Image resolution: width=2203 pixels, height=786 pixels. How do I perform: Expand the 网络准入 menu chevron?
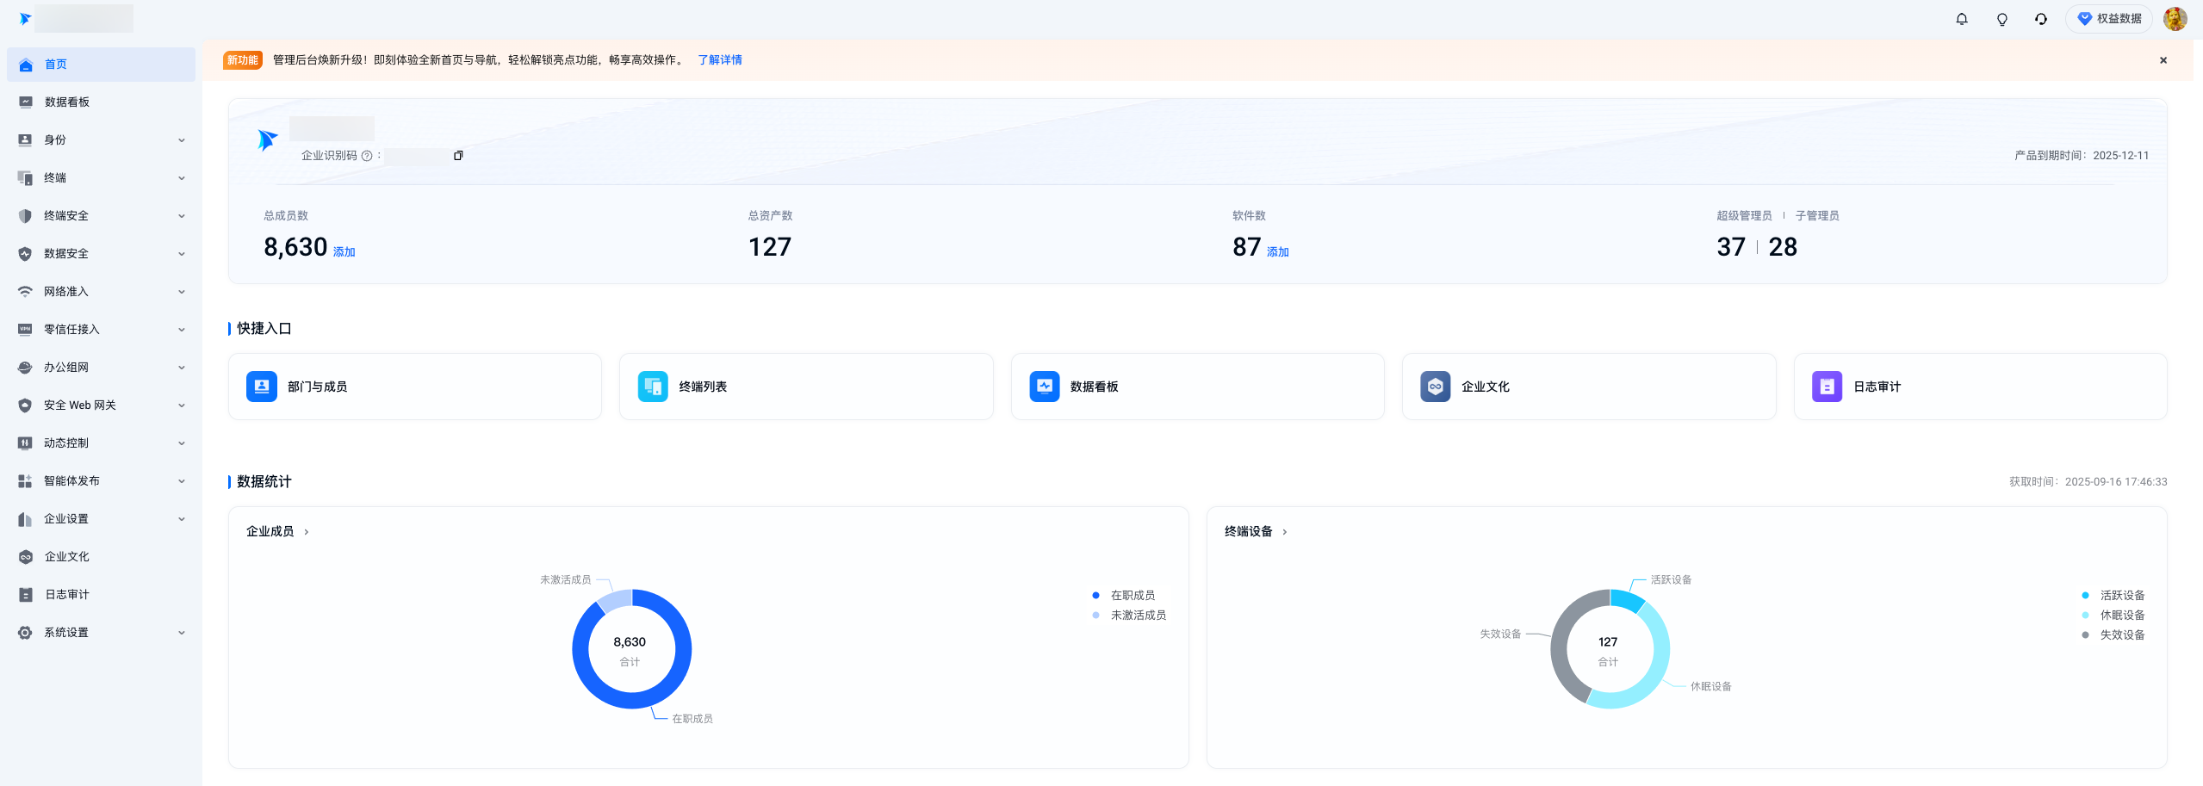point(182,292)
